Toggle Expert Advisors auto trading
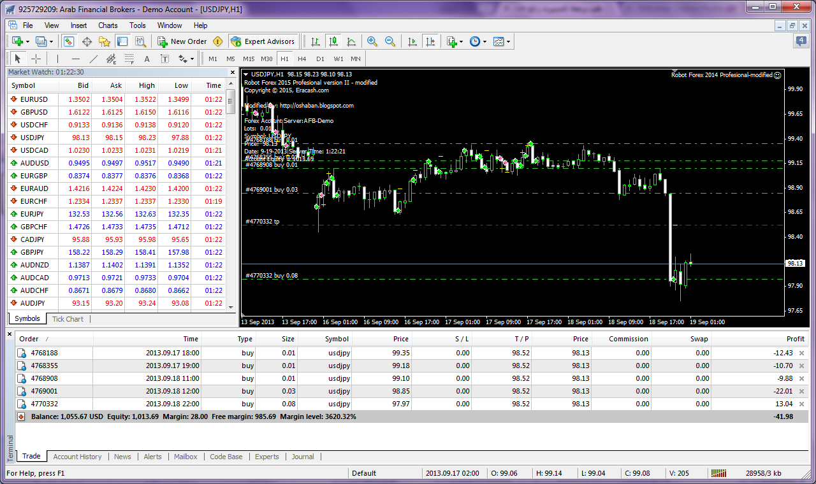 [x=263, y=41]
